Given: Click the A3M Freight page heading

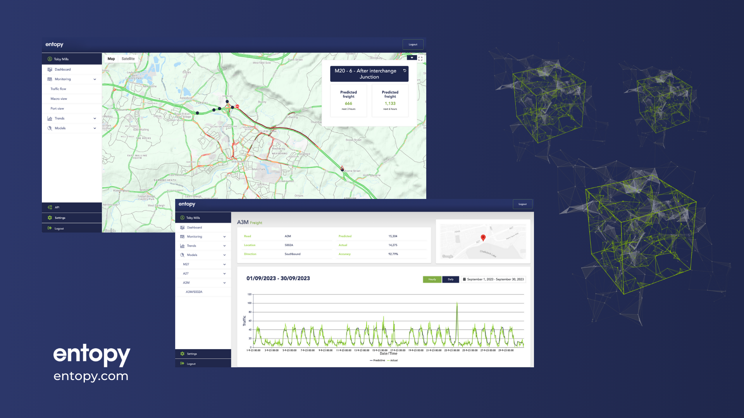Looking at the screenshot, I should pos(250,222).
